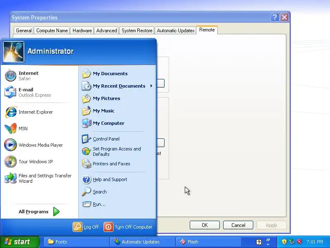Viewport: 330px width, 248px height.
Task: Switch to Advanced tab
Action: pyautogui.click(x=106, y=31)
